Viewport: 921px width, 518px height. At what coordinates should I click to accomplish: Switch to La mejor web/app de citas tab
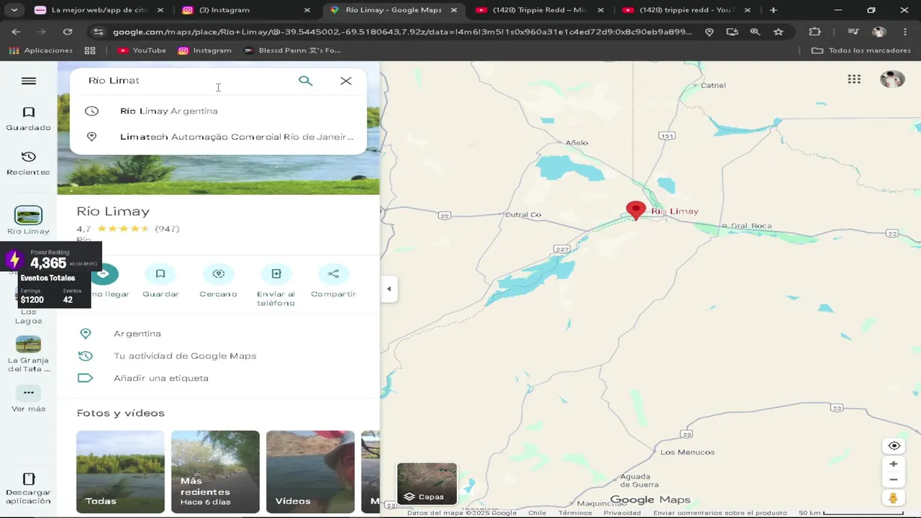[99, 10]
